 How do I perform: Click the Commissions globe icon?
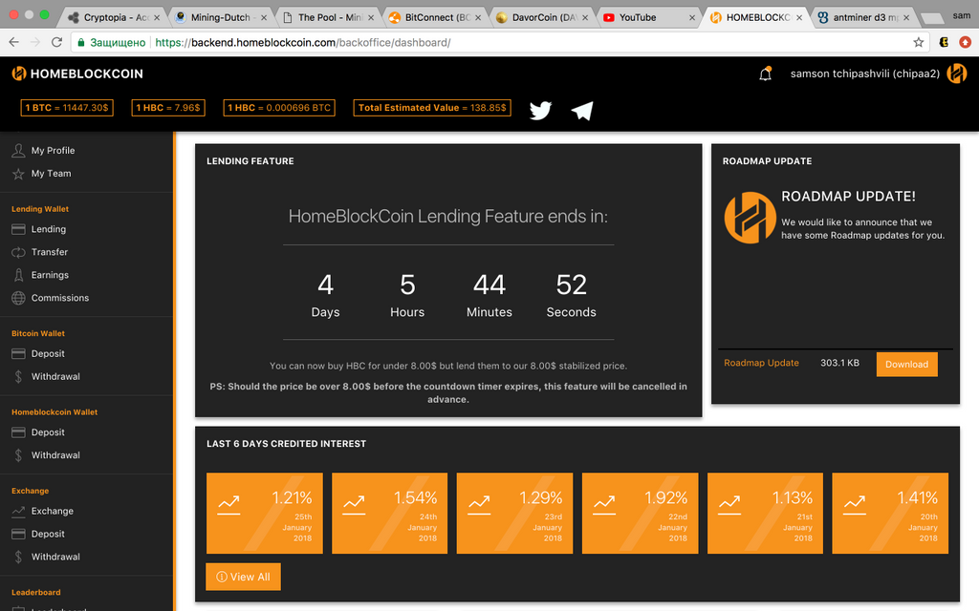[x=19, y=298]
